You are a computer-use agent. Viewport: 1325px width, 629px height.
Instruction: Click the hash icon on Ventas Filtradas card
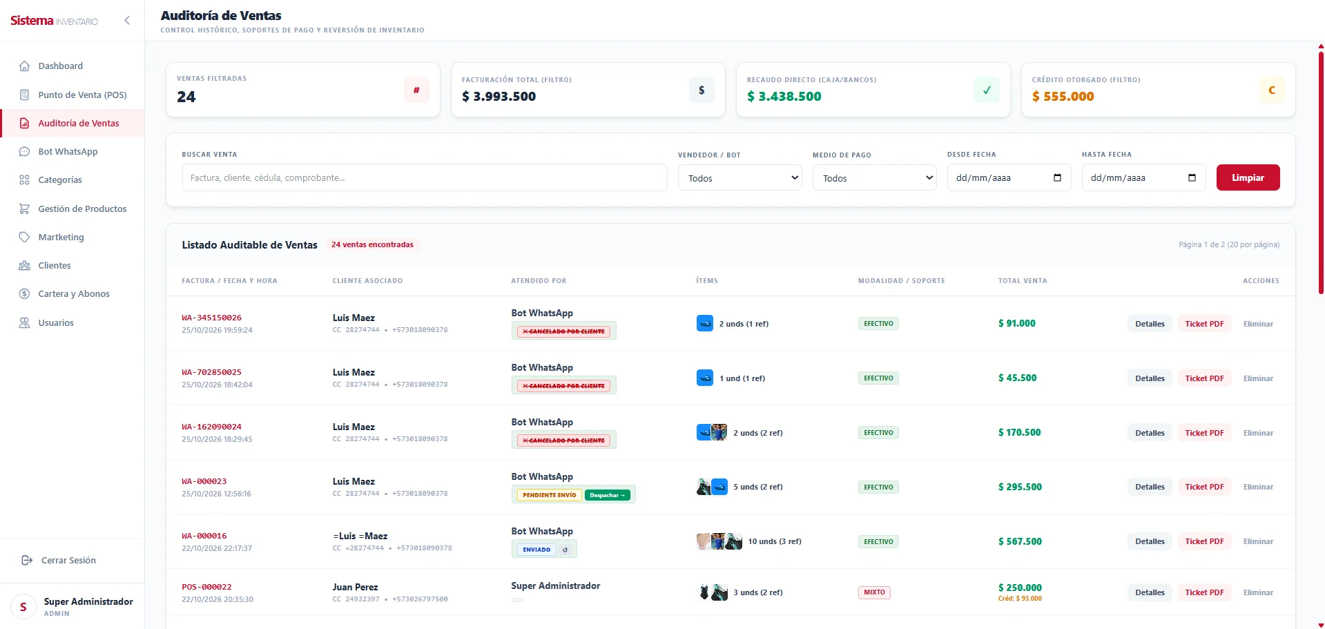[x=416, y=90]
